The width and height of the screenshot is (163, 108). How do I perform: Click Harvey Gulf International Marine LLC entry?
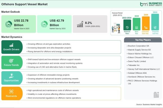(143, 69)
